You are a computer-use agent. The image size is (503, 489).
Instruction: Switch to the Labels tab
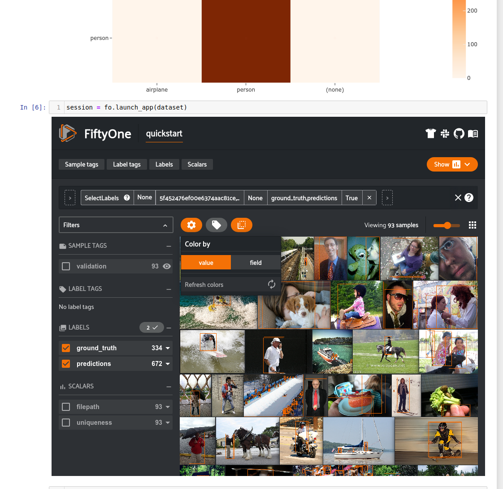(x=164, y=164)
